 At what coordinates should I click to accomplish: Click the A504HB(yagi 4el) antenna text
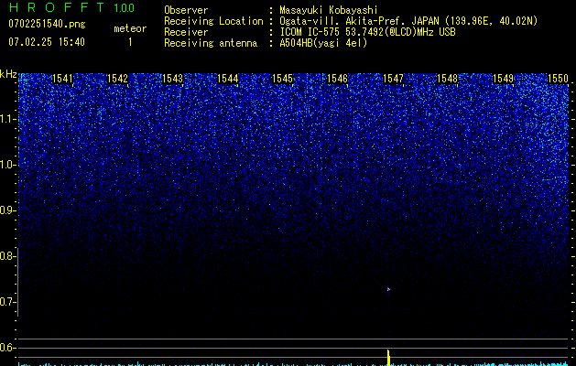(323, 43)
